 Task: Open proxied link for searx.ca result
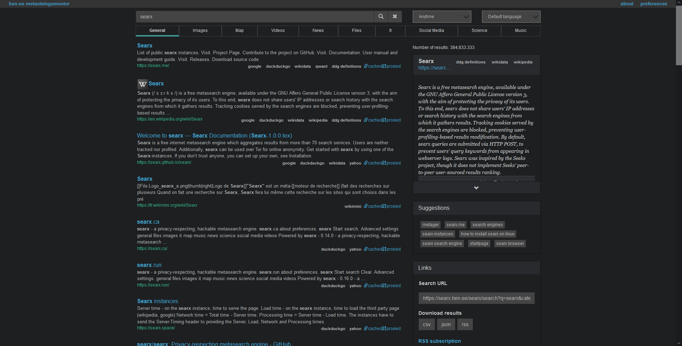coord(393,249)
